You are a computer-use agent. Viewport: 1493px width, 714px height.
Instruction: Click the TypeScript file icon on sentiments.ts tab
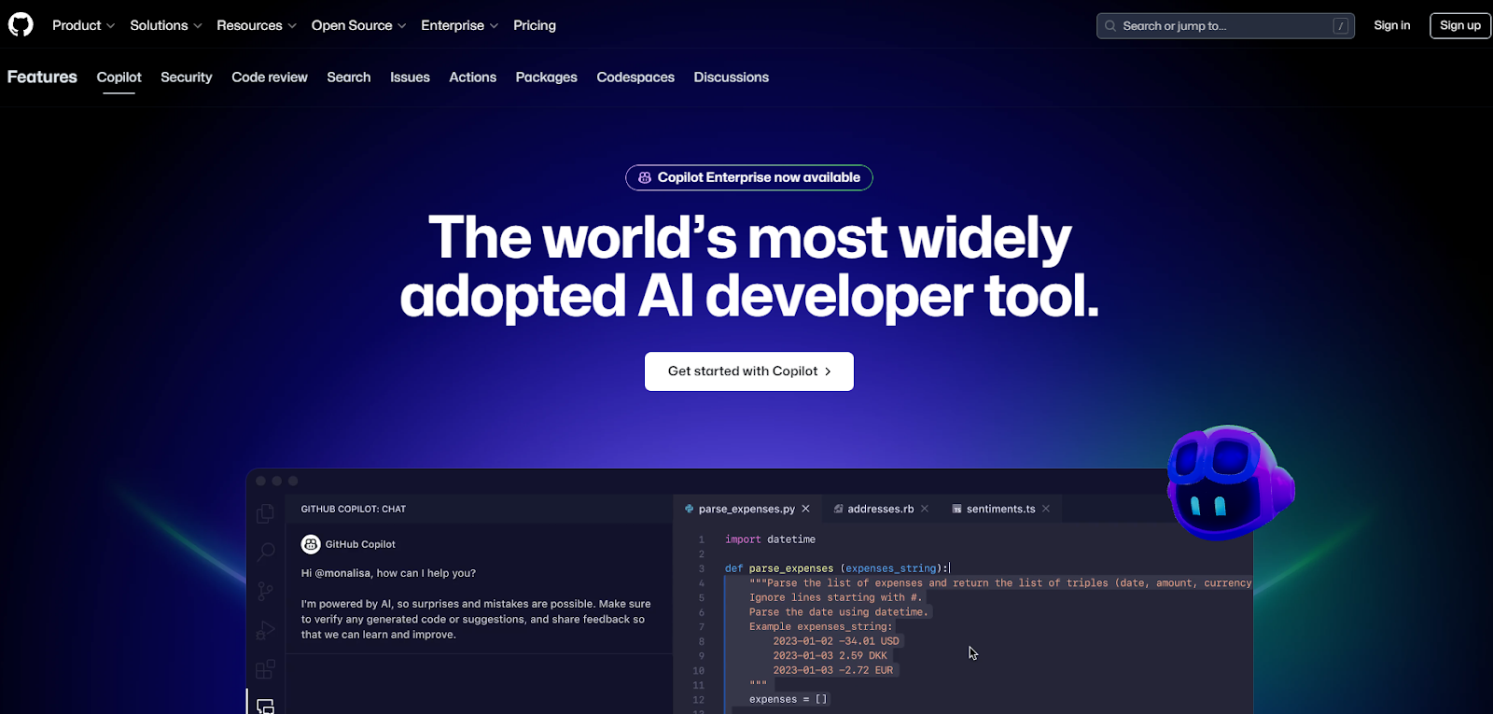click(956, 509)
